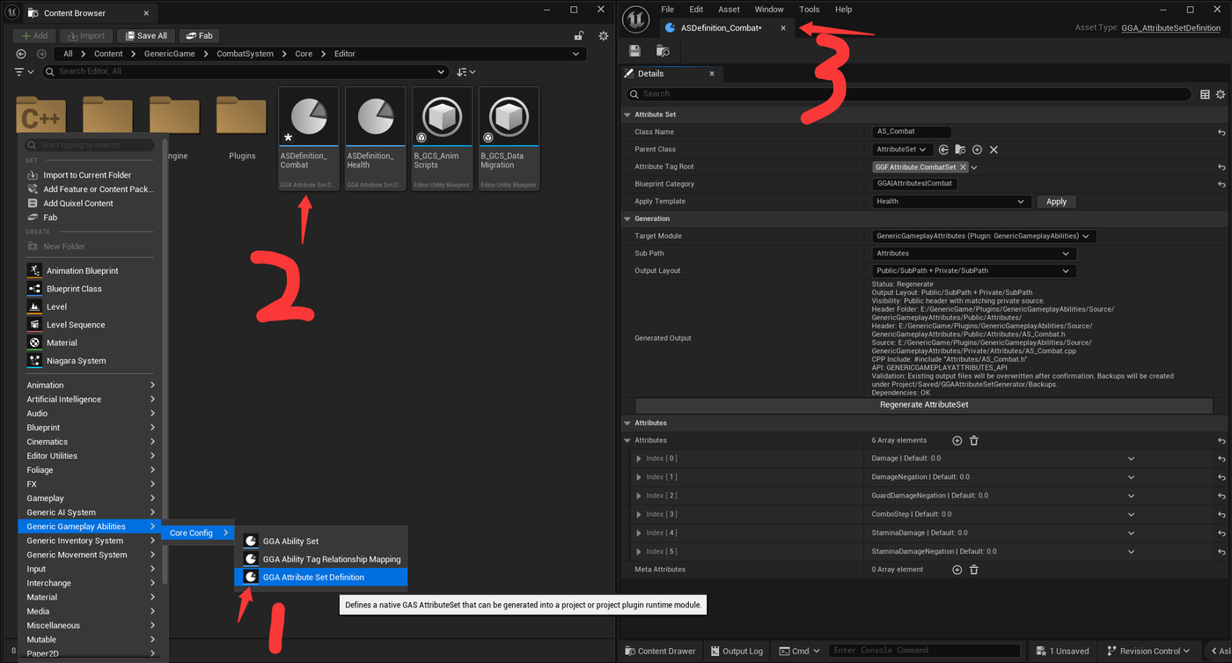1232x663 pixels.
Task: Click the Apply template button
Action: pos(1056,202)
